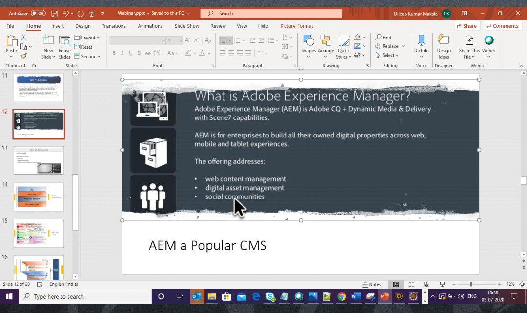Expand the Section dropdown

click(x=88, y=56)
